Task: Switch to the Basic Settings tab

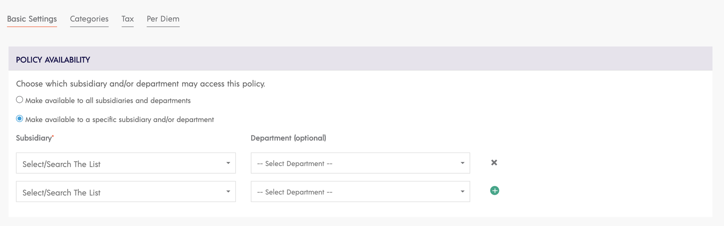Action: (x=32, y=19)
